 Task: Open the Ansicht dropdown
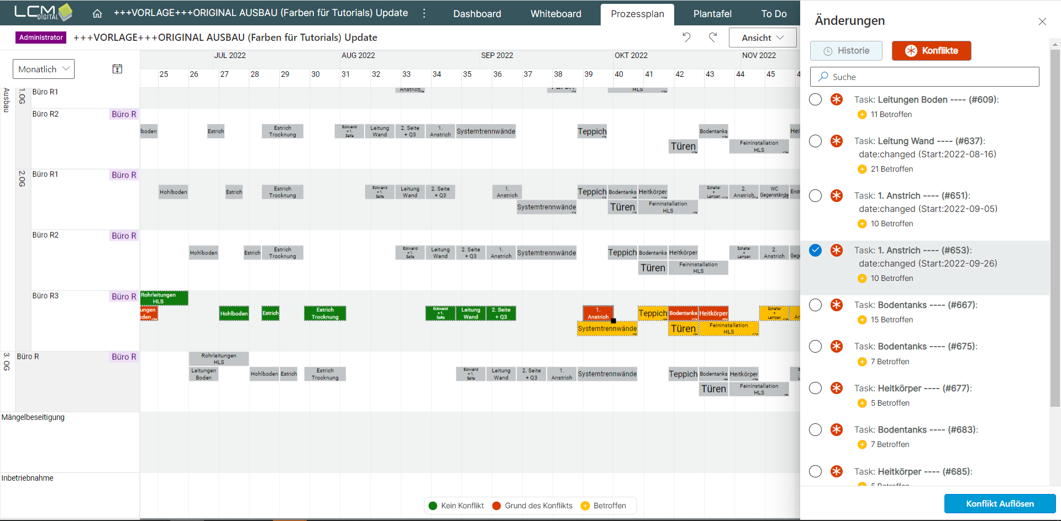click(762, 38)
